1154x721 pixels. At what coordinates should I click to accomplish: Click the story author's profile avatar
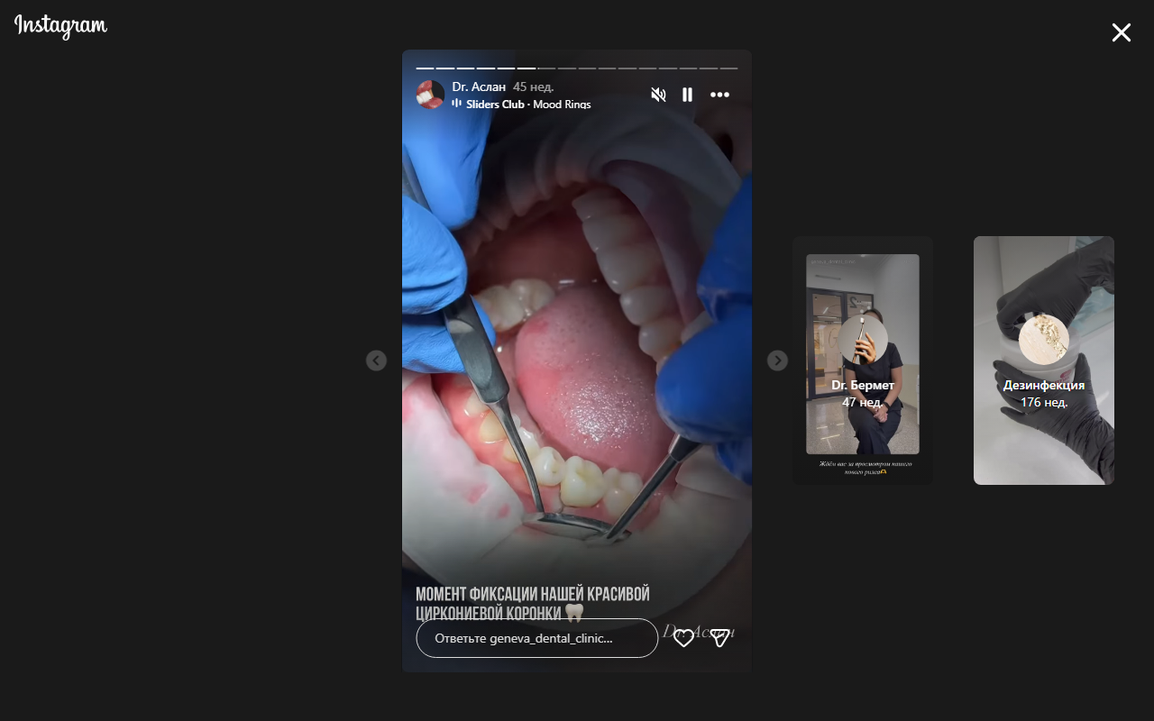tap(430, 95)
